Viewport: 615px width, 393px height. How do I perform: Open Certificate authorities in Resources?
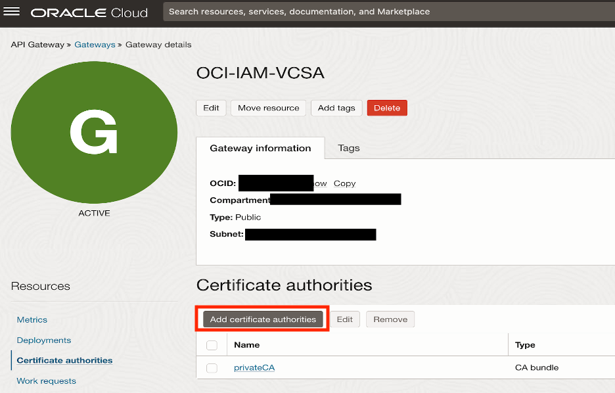pyautogui.click(x=64, y=360)
